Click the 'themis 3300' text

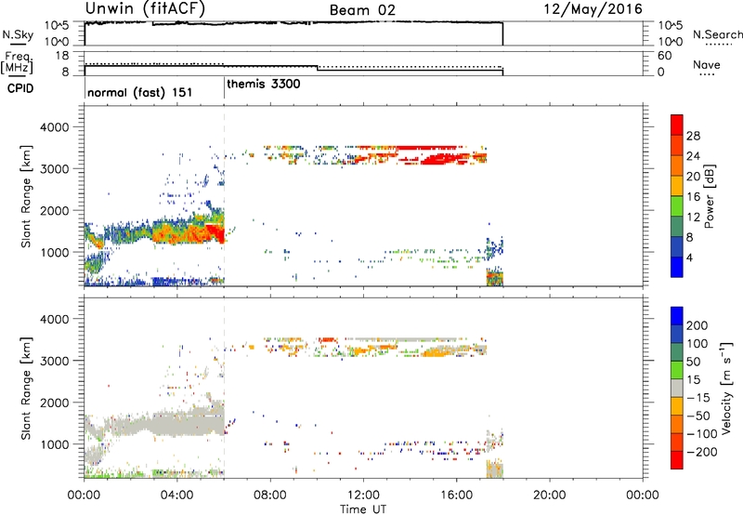pos(264,84)
